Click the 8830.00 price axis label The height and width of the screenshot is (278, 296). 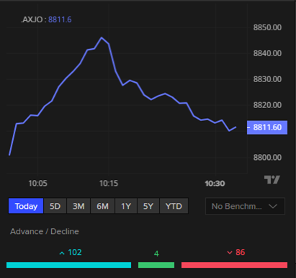[267, 79]
